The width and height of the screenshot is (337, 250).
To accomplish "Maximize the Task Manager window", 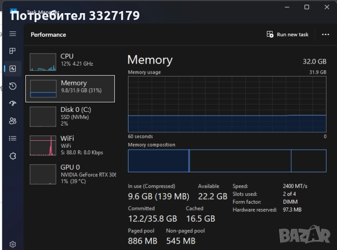I will [x=306, y=7].
